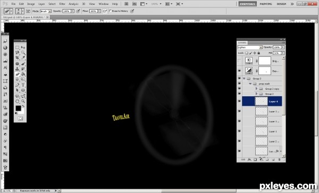The image size is (319, 193).
Task: Select the Eraser tool in toolbox
Action: [18, 74]
